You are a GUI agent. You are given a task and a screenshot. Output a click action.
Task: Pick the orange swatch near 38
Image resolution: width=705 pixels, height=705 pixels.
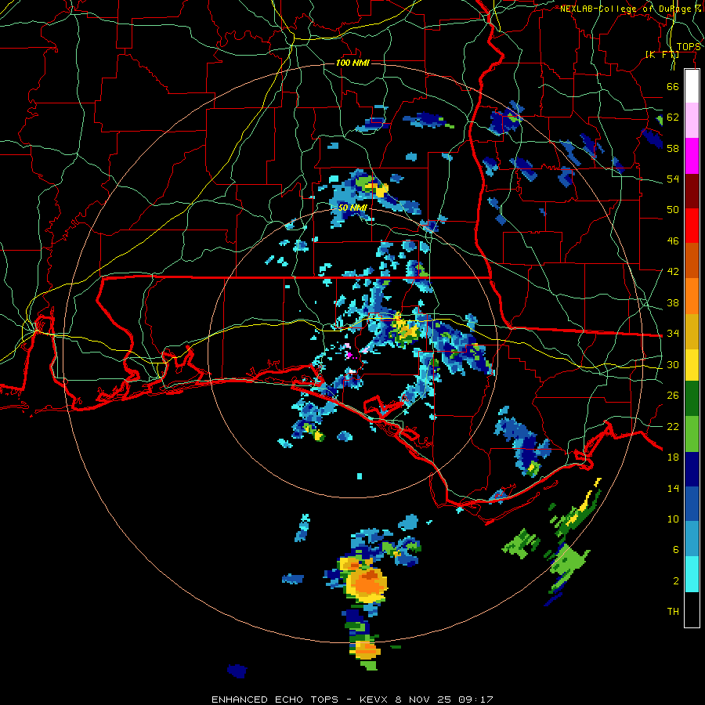point(692,295)
